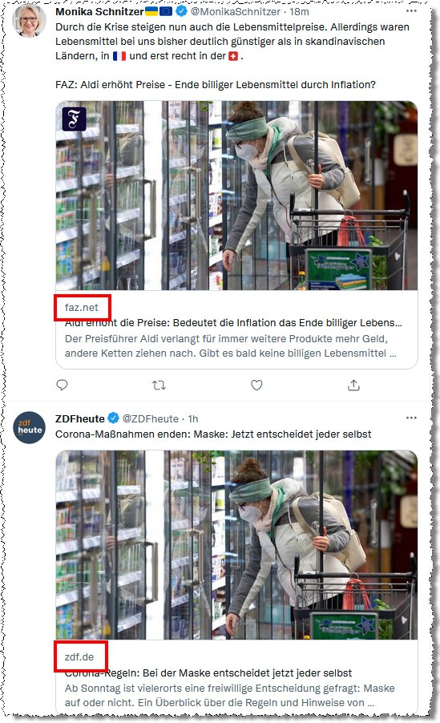Open the 1h timestamp on ZDFheute tweet
The image size is (440, 723).
[193, 418]
